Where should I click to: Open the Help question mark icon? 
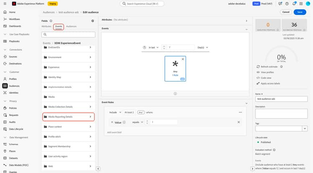click(x=287, y=4)
